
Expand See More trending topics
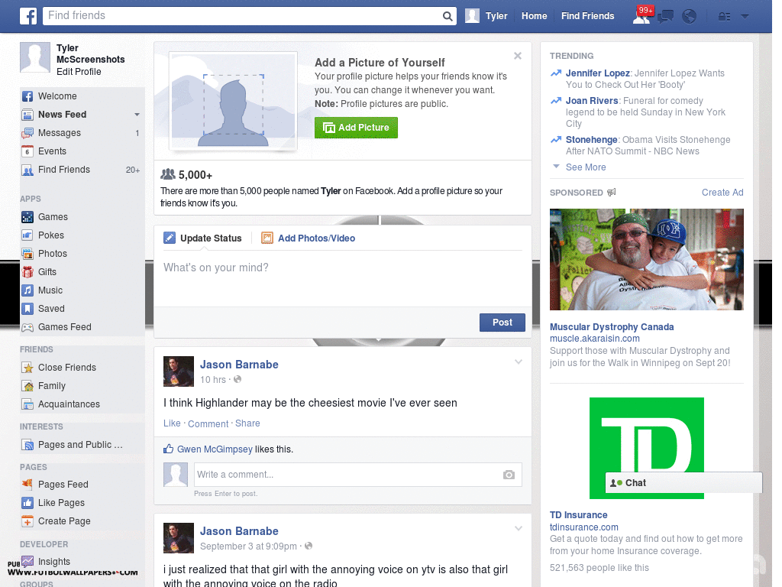click(586, 167)
